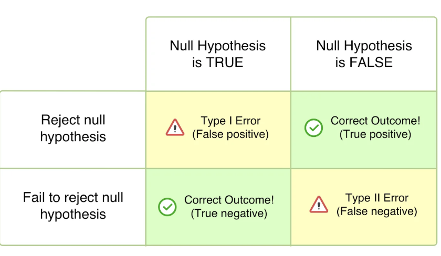Click the "(True negative)" label

coord(229,214)
